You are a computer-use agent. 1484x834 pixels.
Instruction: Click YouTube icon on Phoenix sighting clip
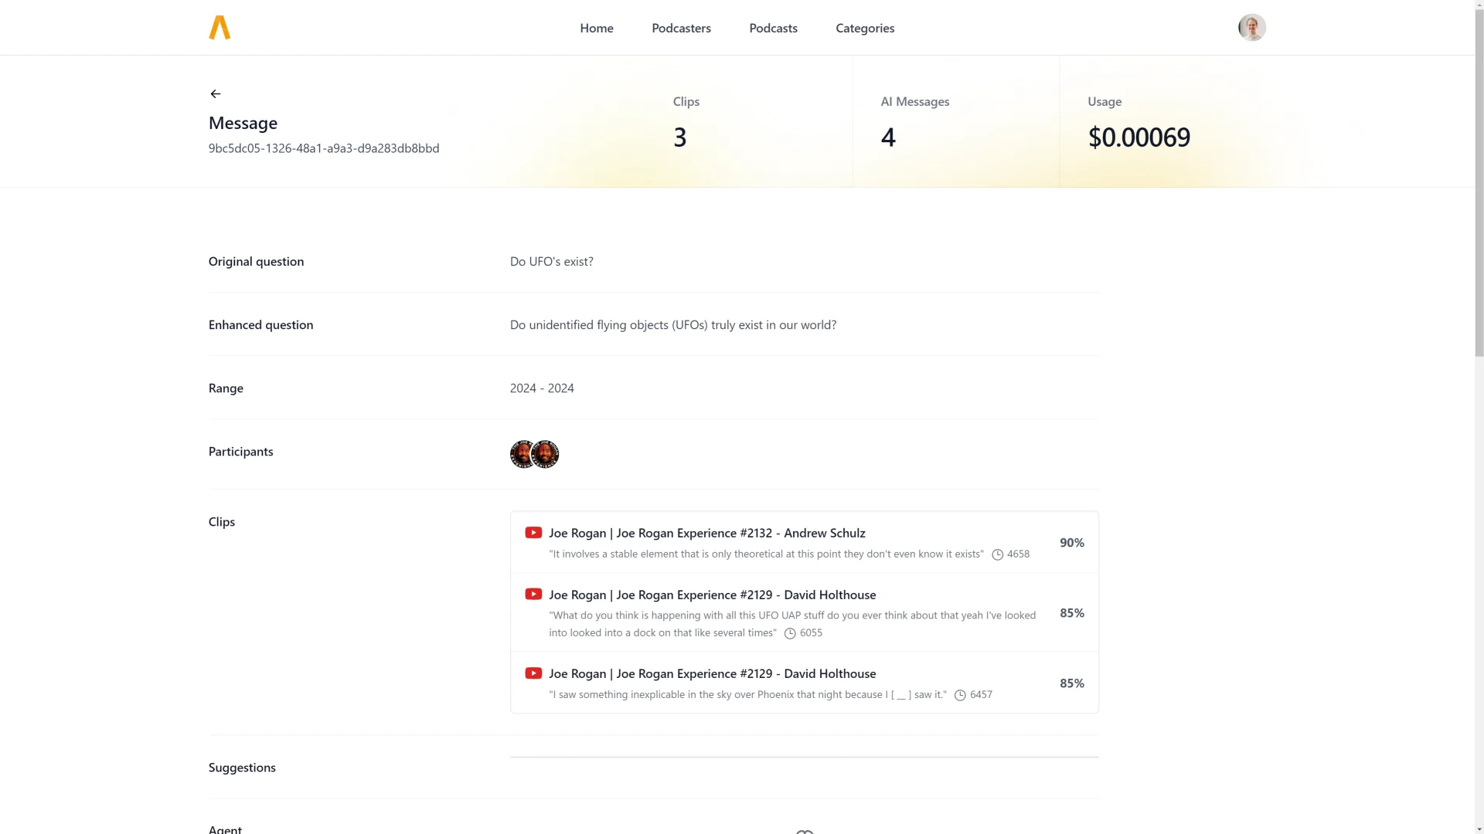coord(533,673)
